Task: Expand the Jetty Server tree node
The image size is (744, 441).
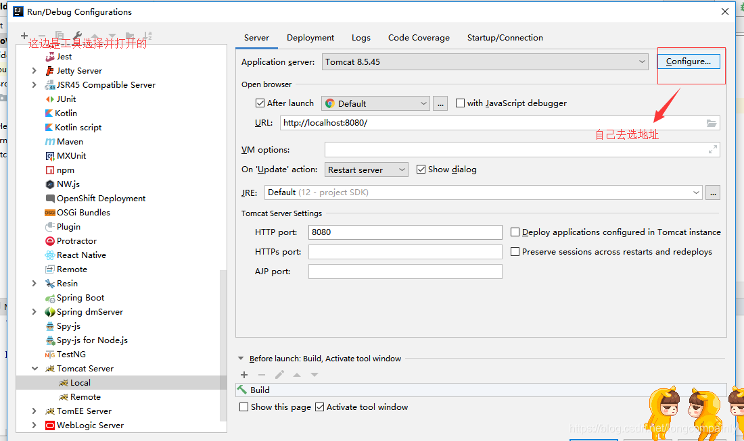Action: pyautogui.click(x=34, y=71)
